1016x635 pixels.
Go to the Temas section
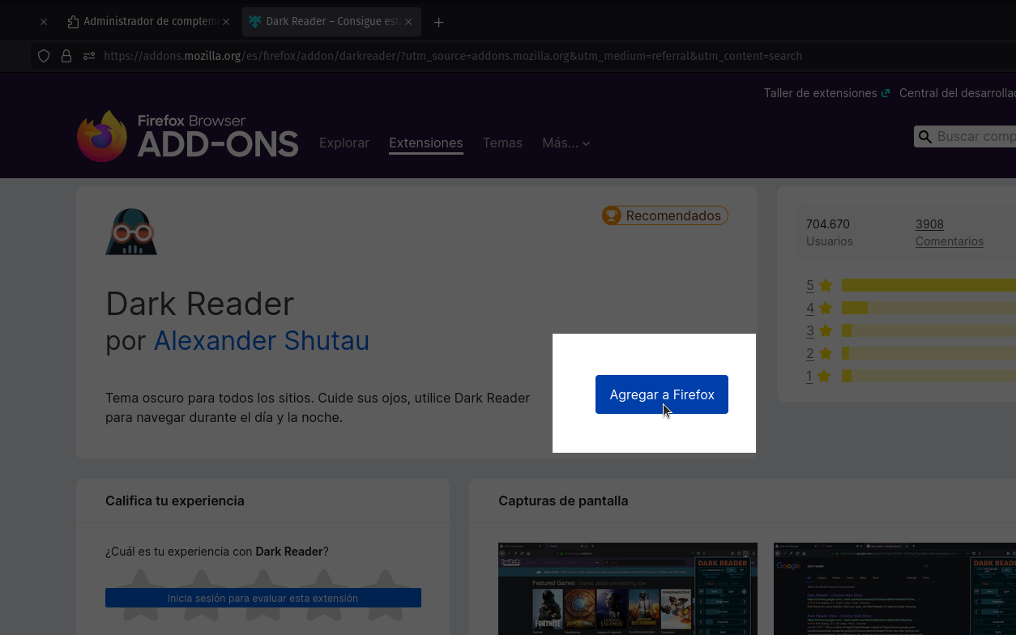point(502,143)
